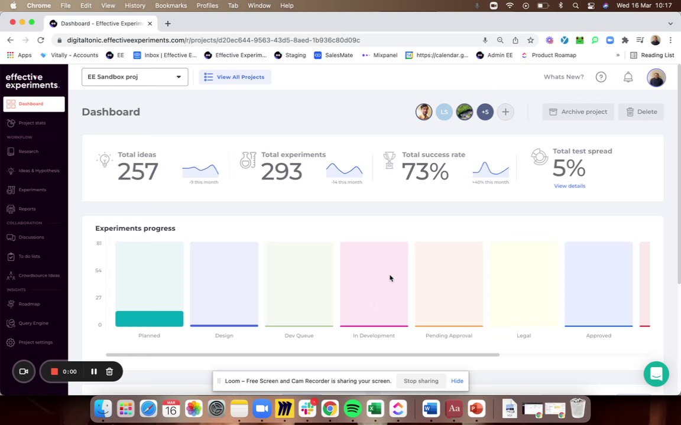Image resolution: width=681 pixels, height=425 pixels.
Task: Open Project stats in the sidebar
Action: tap(32, 123)
